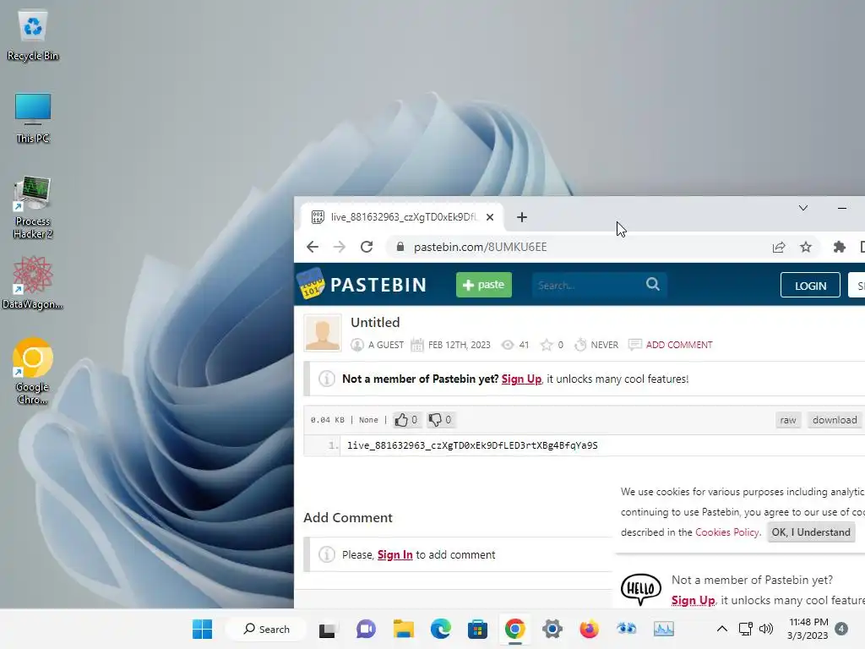Viewport: 865px width, 649px height.
Task: Open taskbar Search box
Action: click(x=267, y=629)
